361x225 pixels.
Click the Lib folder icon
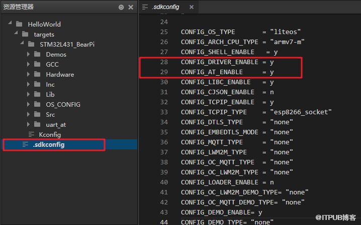click(x=37, y=94)
